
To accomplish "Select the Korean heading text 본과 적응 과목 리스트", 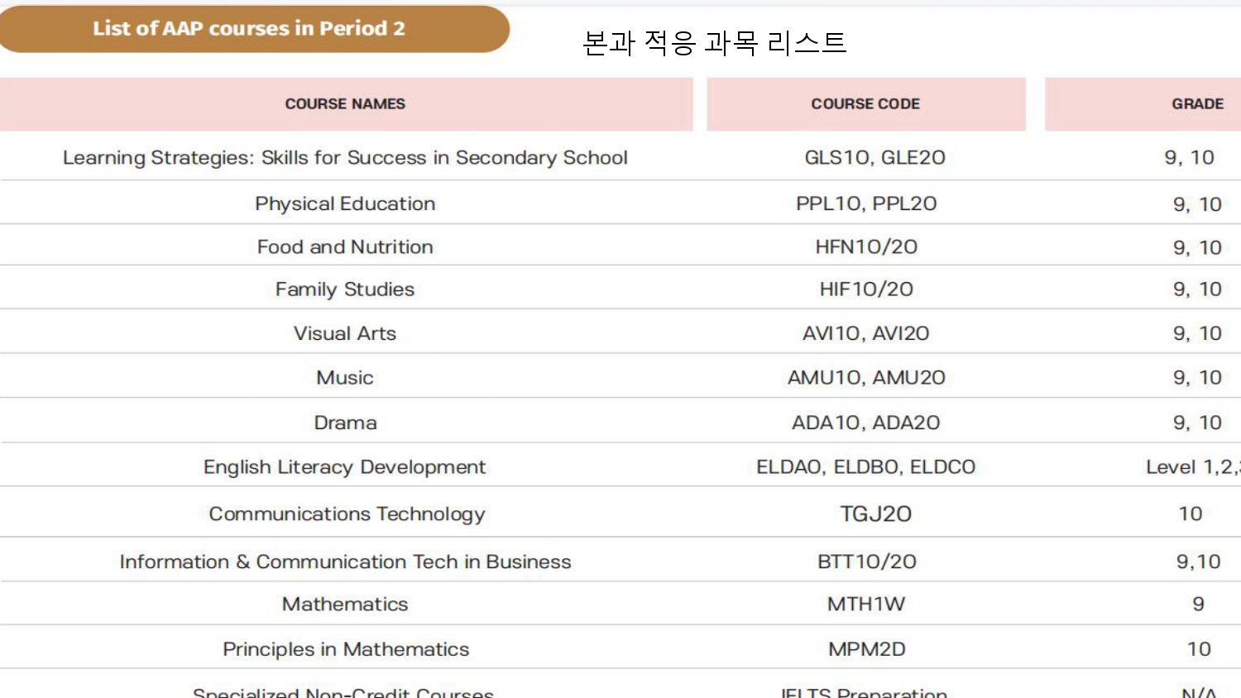I will (x=714, y=43).
